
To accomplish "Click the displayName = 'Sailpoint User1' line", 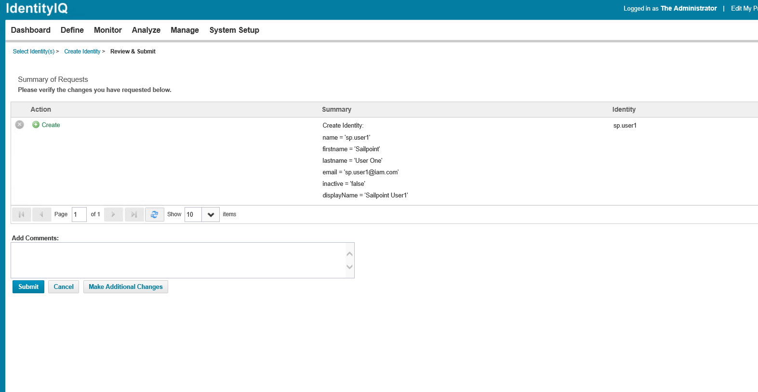I will click(x=365, y=195).
